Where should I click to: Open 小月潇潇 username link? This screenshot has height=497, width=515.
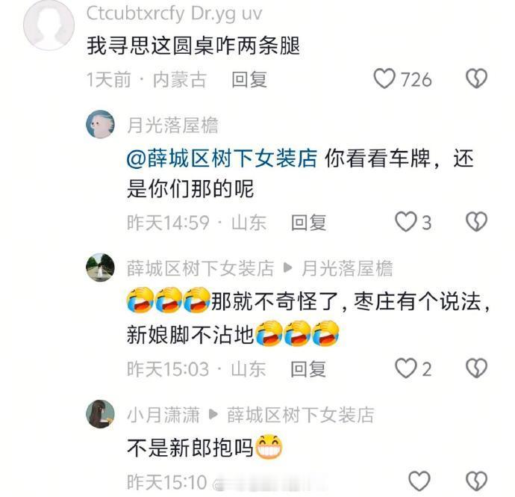click(x=163, y=415)
